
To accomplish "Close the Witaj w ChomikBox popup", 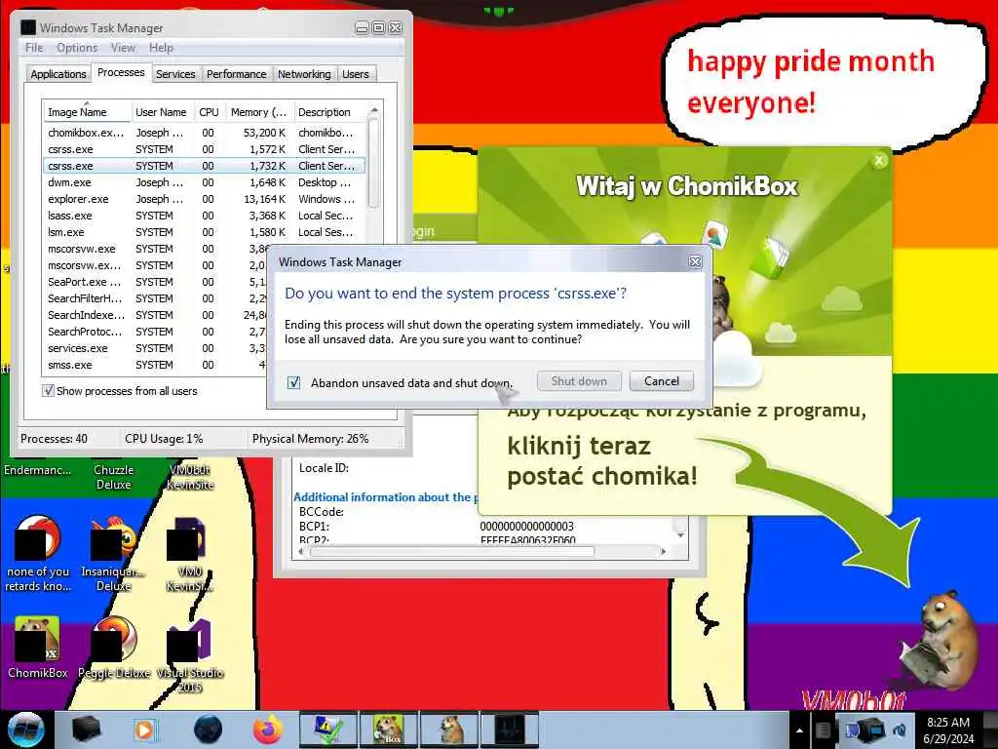I will pos(879,161).
